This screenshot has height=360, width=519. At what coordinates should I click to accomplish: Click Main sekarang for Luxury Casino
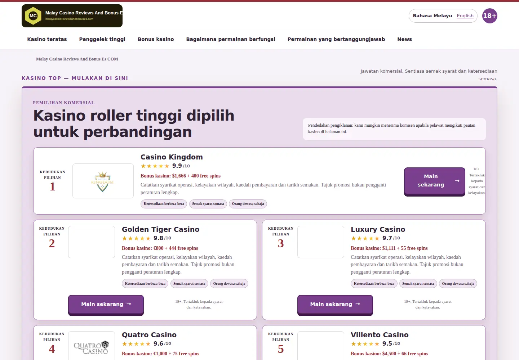click(x=335, y=305)
